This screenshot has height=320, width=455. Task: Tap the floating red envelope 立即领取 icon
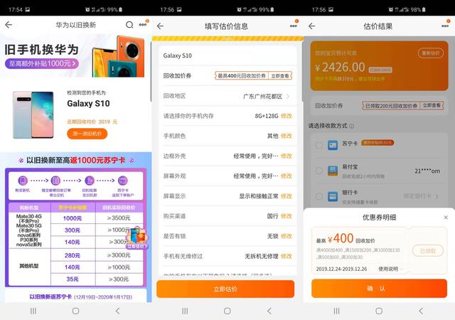pyautogui.click(x=137, y=238)
